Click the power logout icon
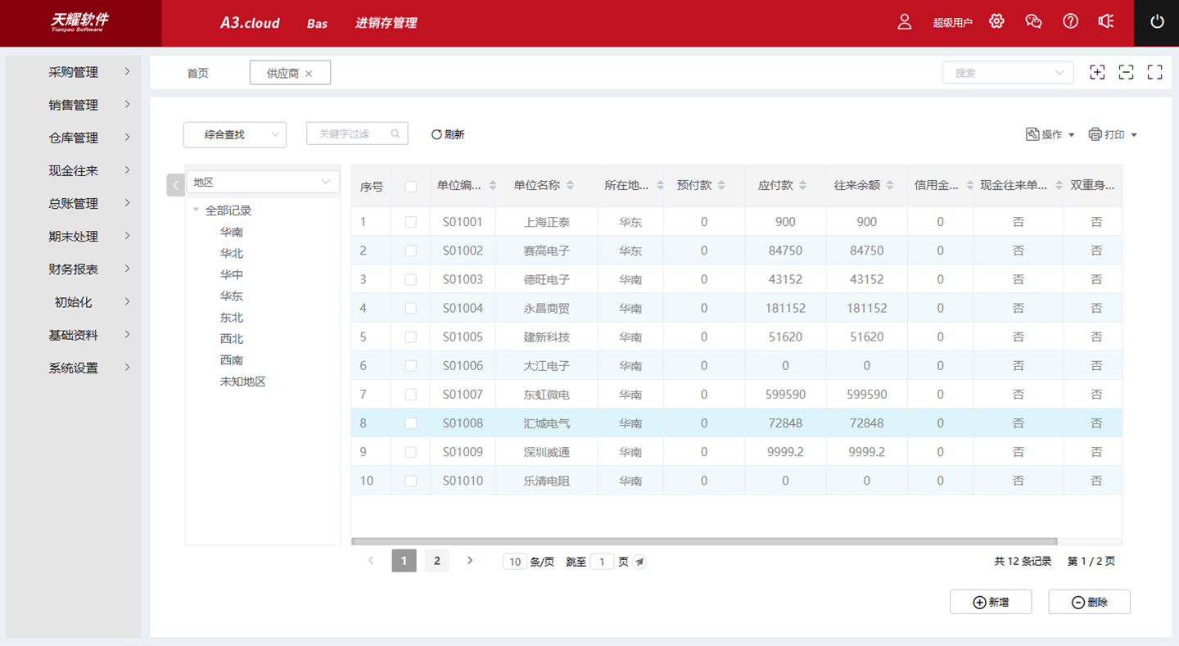Screen dimensions: 1179x646 (x=1156, y=22)
